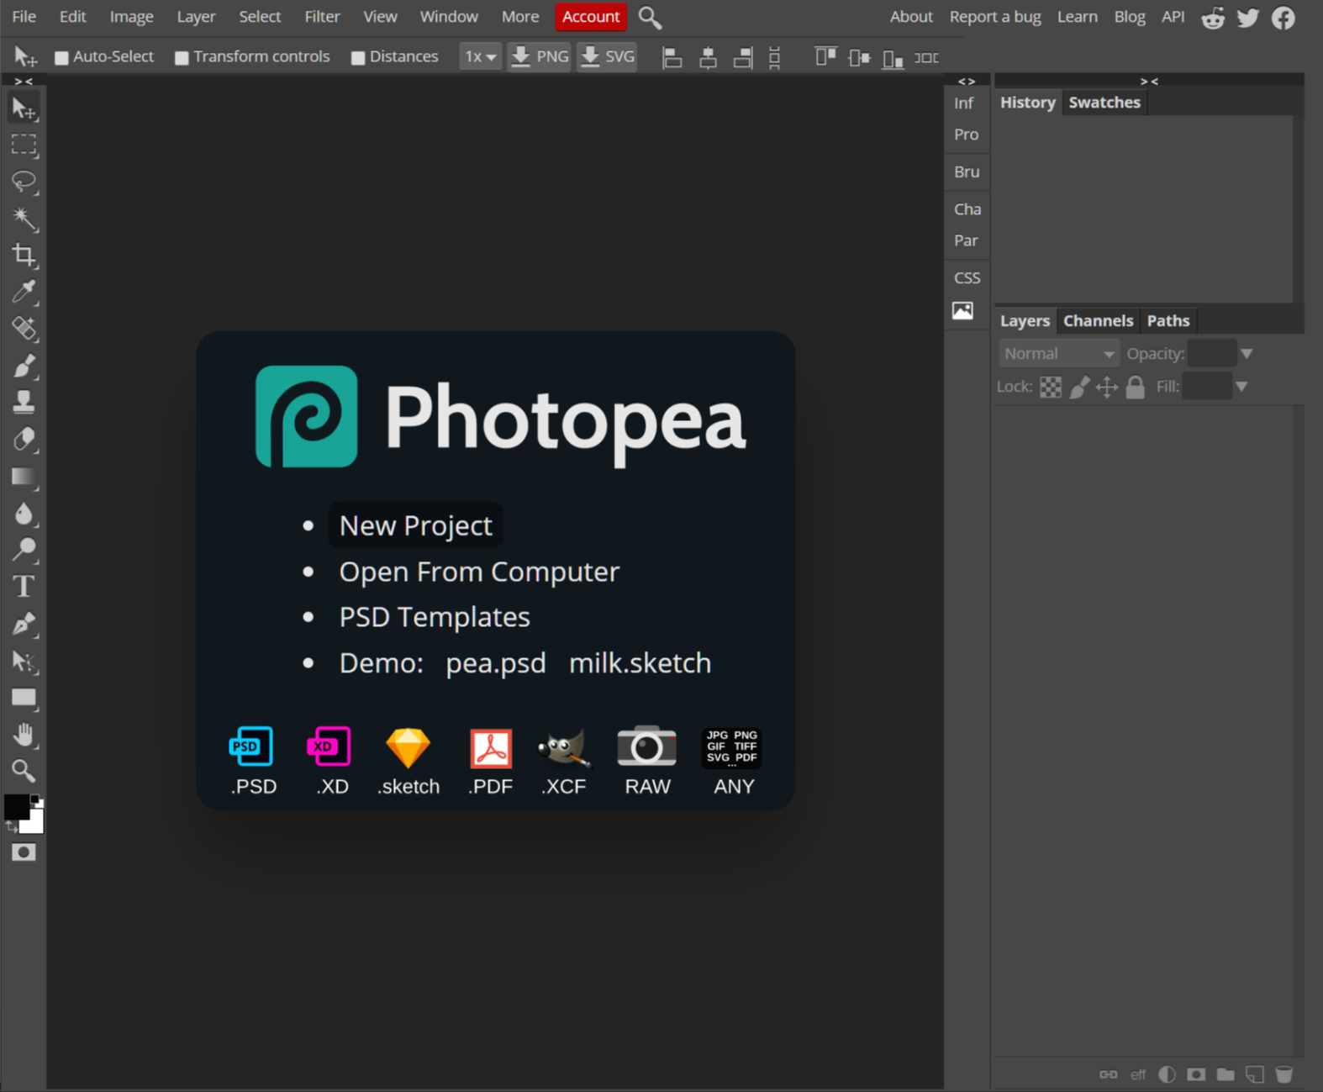Screen dimensions: 1323x1092
Task: Open the File menu
Action: pos(24,17)
